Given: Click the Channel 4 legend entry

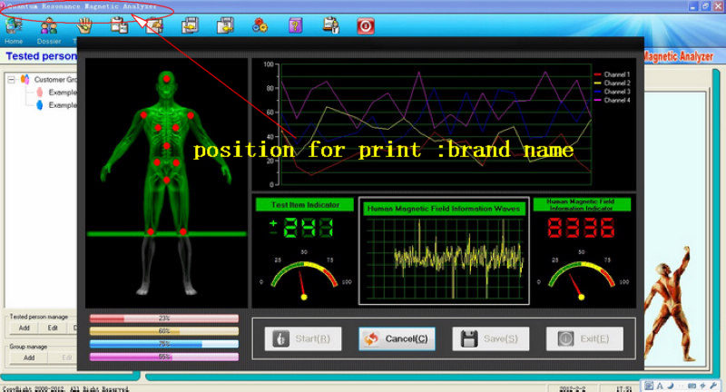Looking at the screenshot, I should (x=612, y=100).
